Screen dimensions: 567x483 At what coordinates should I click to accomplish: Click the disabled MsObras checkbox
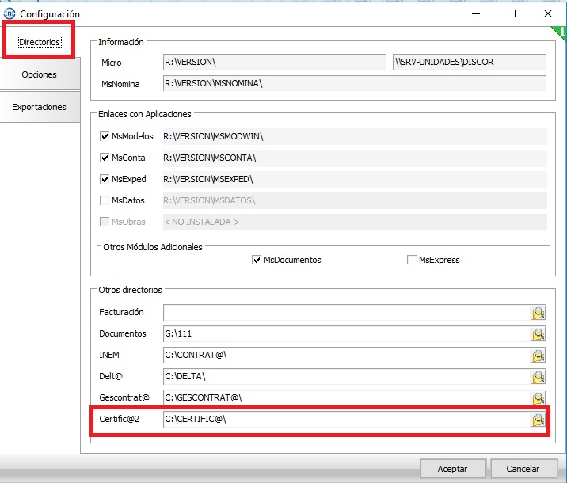[105, 222]
